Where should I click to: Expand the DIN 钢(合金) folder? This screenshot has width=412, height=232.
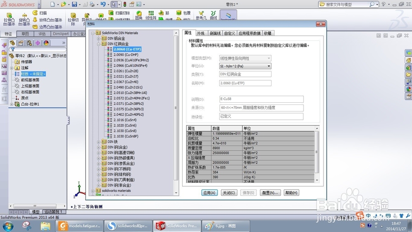coord(98,147)
